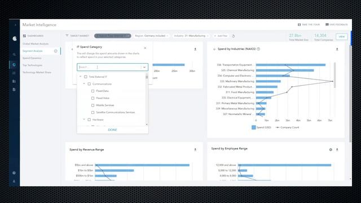
Task: Check the Fixed Data checkbox
Action: pyautogui.click(x=93, y=91)
